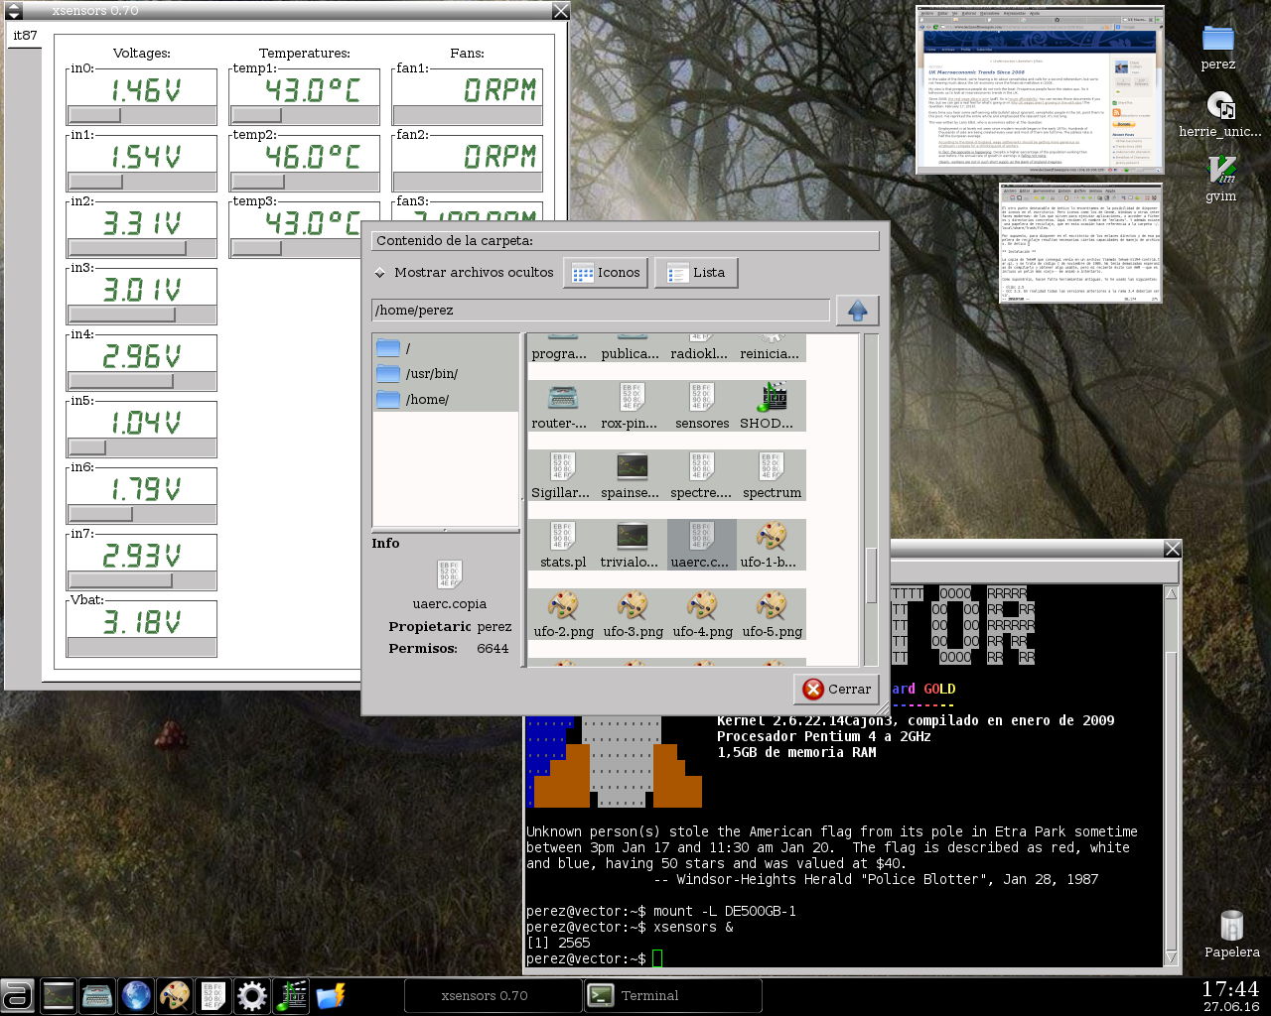Select root / folder in the tree

pyautogui.click(x=445, y=348)
